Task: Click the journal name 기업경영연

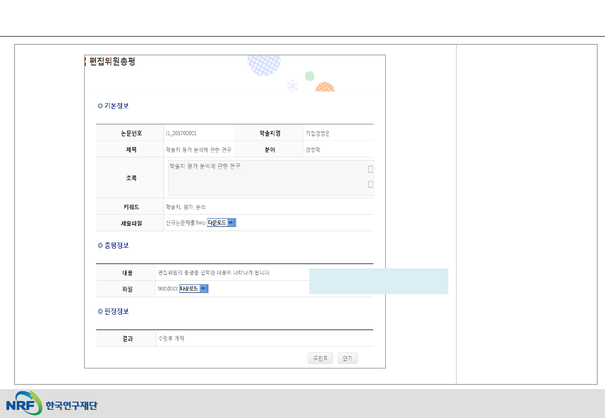Action: click(317, 133)
